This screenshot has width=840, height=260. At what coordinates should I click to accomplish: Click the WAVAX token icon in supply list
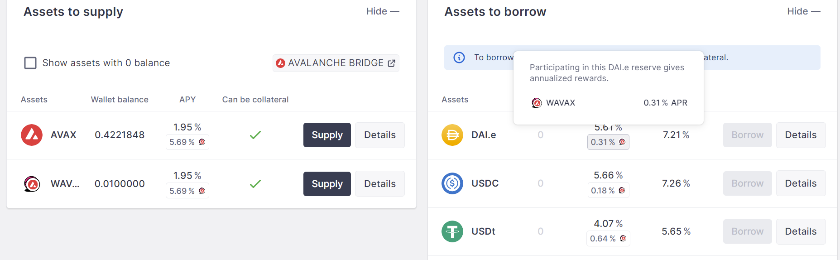coord(32,184)
